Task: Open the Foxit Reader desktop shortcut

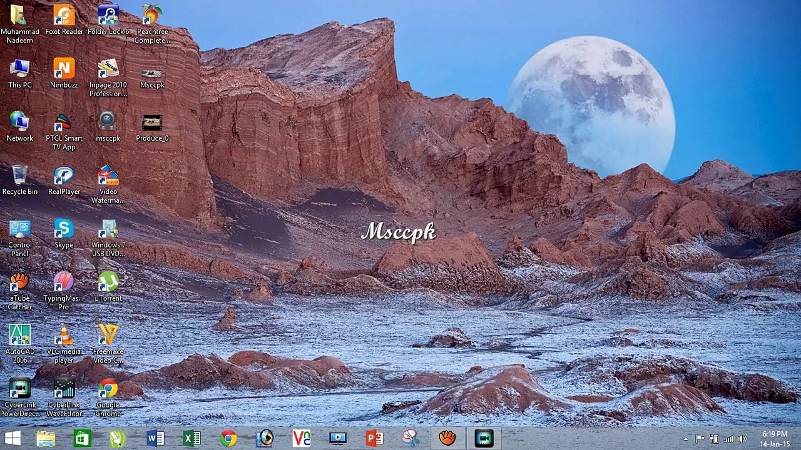Action: tap(64, 20)
